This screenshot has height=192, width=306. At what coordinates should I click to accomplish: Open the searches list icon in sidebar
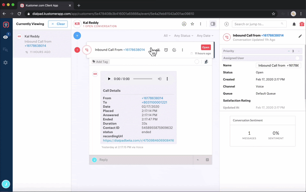point(5,50)
